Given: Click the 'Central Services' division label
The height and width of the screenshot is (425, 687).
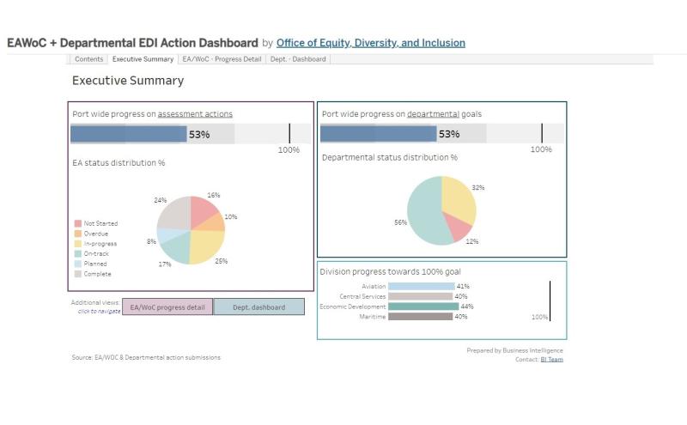Looking at the screenshot, I should click(362, 296).
